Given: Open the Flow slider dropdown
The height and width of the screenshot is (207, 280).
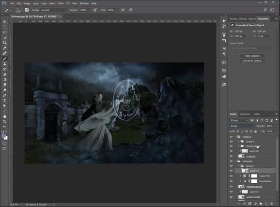Looking at the screenshot, I should [x=117, y=10].
